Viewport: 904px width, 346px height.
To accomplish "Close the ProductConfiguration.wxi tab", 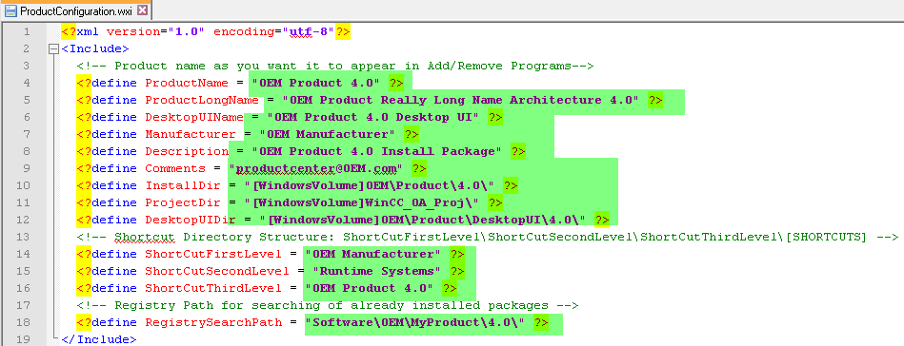I will click(x=142, y=10).
